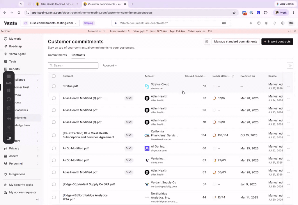
Task: Open customer commitments settings gear button
Action: 207,41
